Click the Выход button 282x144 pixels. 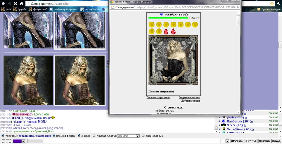276,141
